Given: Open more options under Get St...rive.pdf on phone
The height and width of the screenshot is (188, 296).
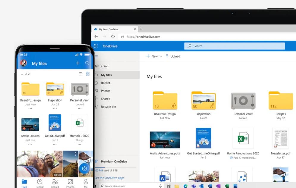Looking at the screenshot, I should [55, 144].
